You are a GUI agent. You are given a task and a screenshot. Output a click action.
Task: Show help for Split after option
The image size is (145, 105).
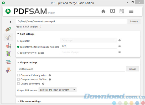(x=120, y=40)
